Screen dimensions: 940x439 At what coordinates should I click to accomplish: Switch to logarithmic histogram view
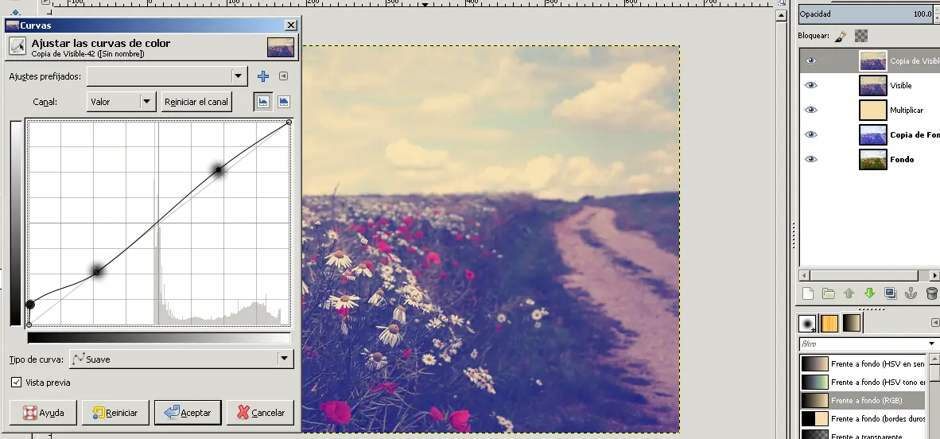(284, 101)
